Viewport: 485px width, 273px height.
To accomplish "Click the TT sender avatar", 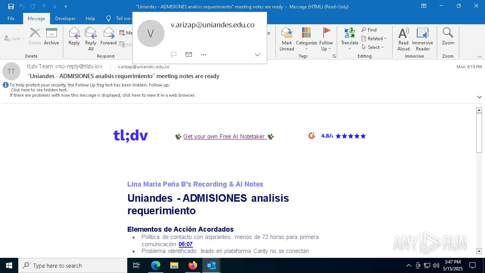I will 11,71.
